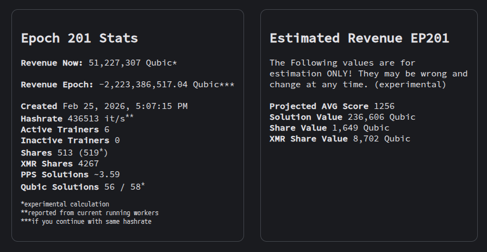Click the estimation ONLY disclaimer paragraph
Image resolution: width=487 pixels, height=252 pixels.
pyautogui.click(x=368, y=74)
